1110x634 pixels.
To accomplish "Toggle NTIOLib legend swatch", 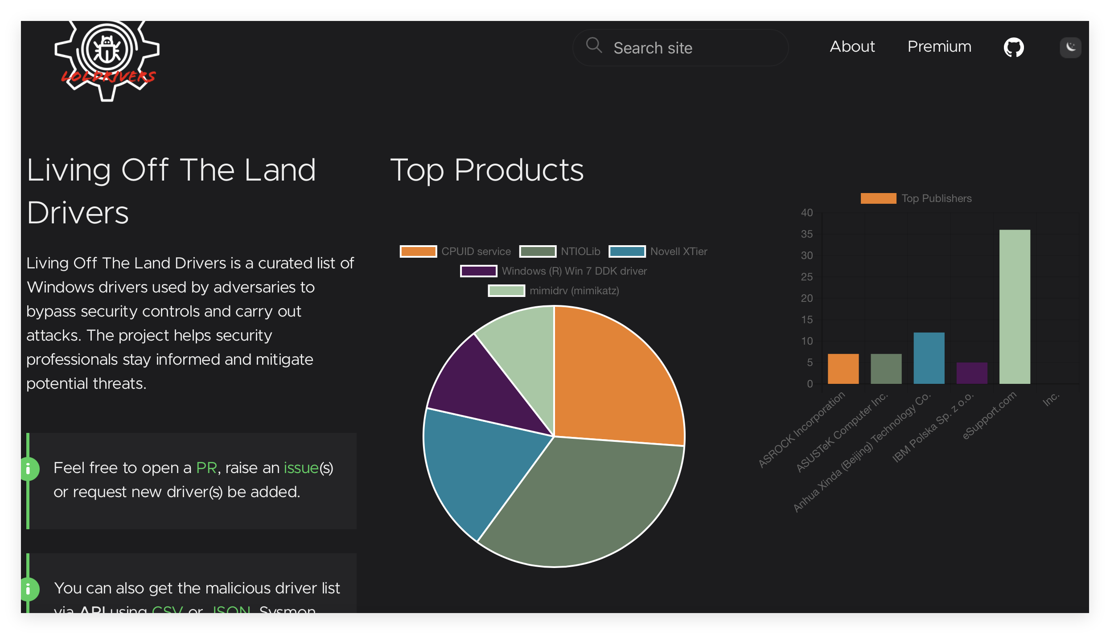I will (x=538, y=251).
